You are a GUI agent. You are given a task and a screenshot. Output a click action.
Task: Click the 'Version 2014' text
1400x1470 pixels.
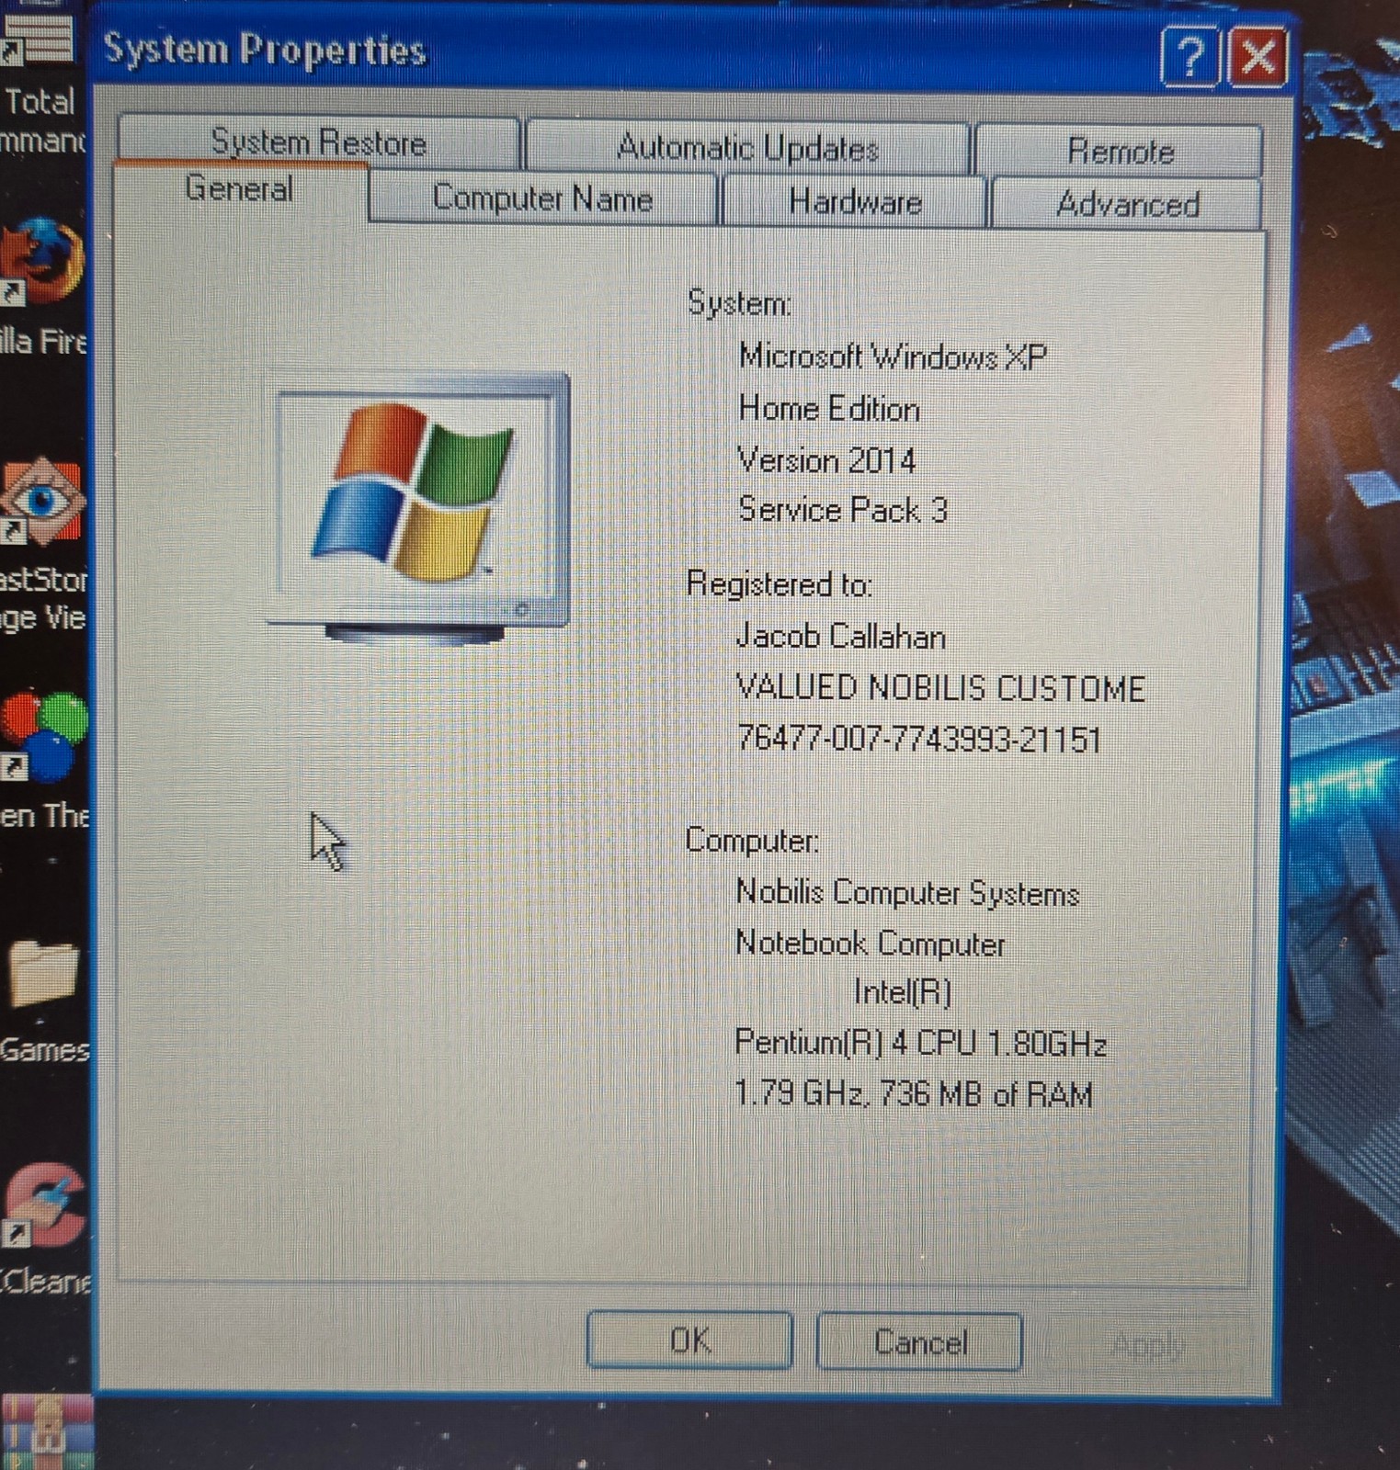tap(825, 459)
